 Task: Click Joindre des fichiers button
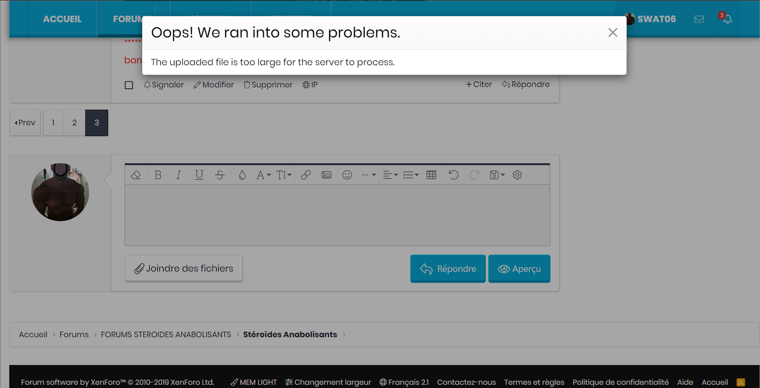[184, 268]
